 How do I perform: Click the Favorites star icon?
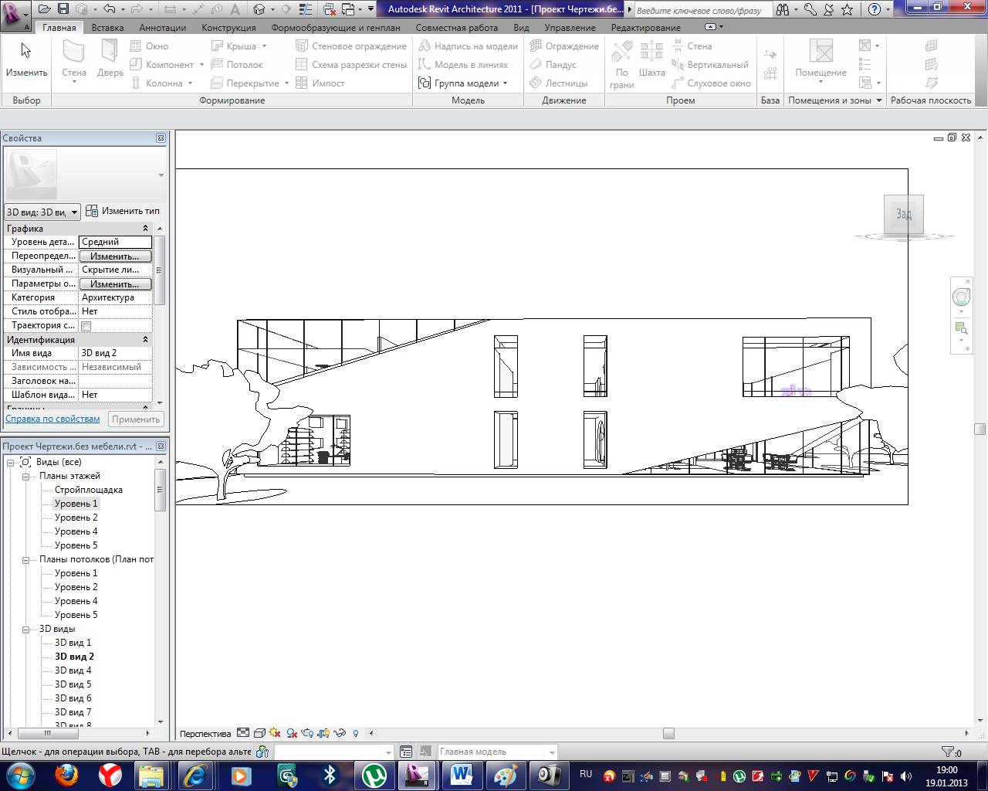tap(847, 9)
